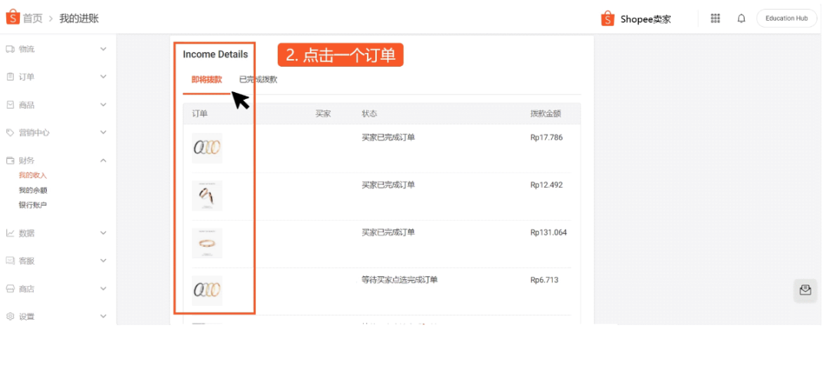Open the floating inbox icon
This screenshot has width=829, height=365.
click(805, 291)
